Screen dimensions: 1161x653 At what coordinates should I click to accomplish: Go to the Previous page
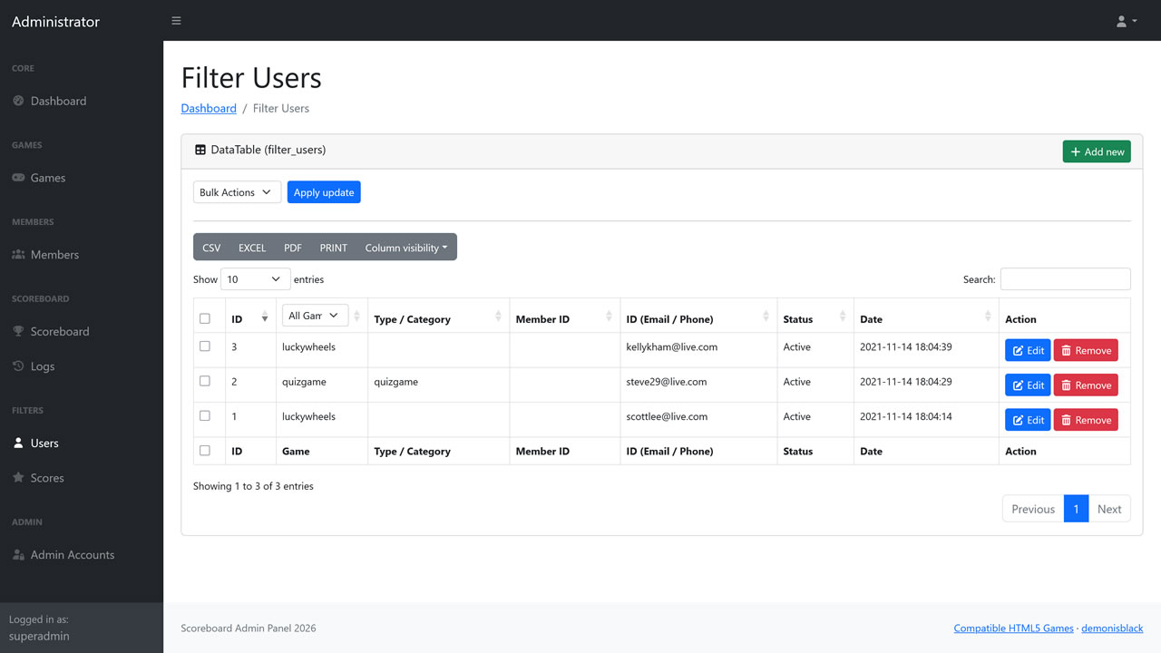1033,509
